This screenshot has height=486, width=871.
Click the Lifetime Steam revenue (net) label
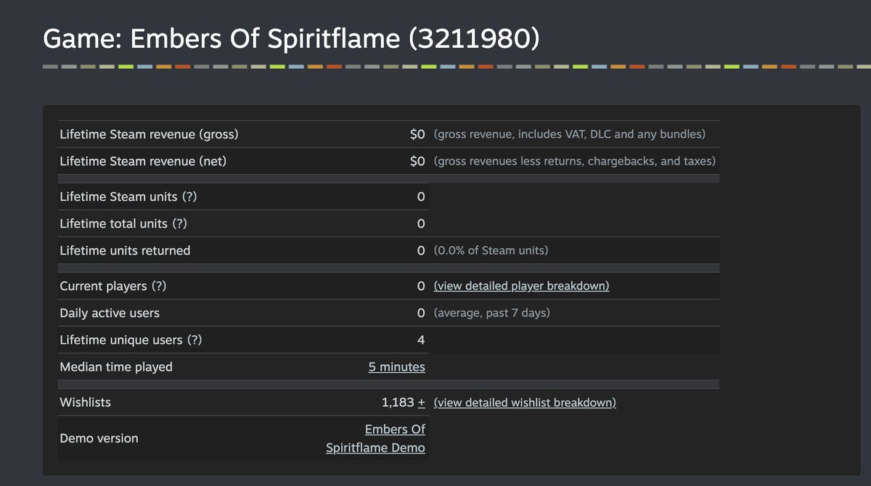(143, 161)
